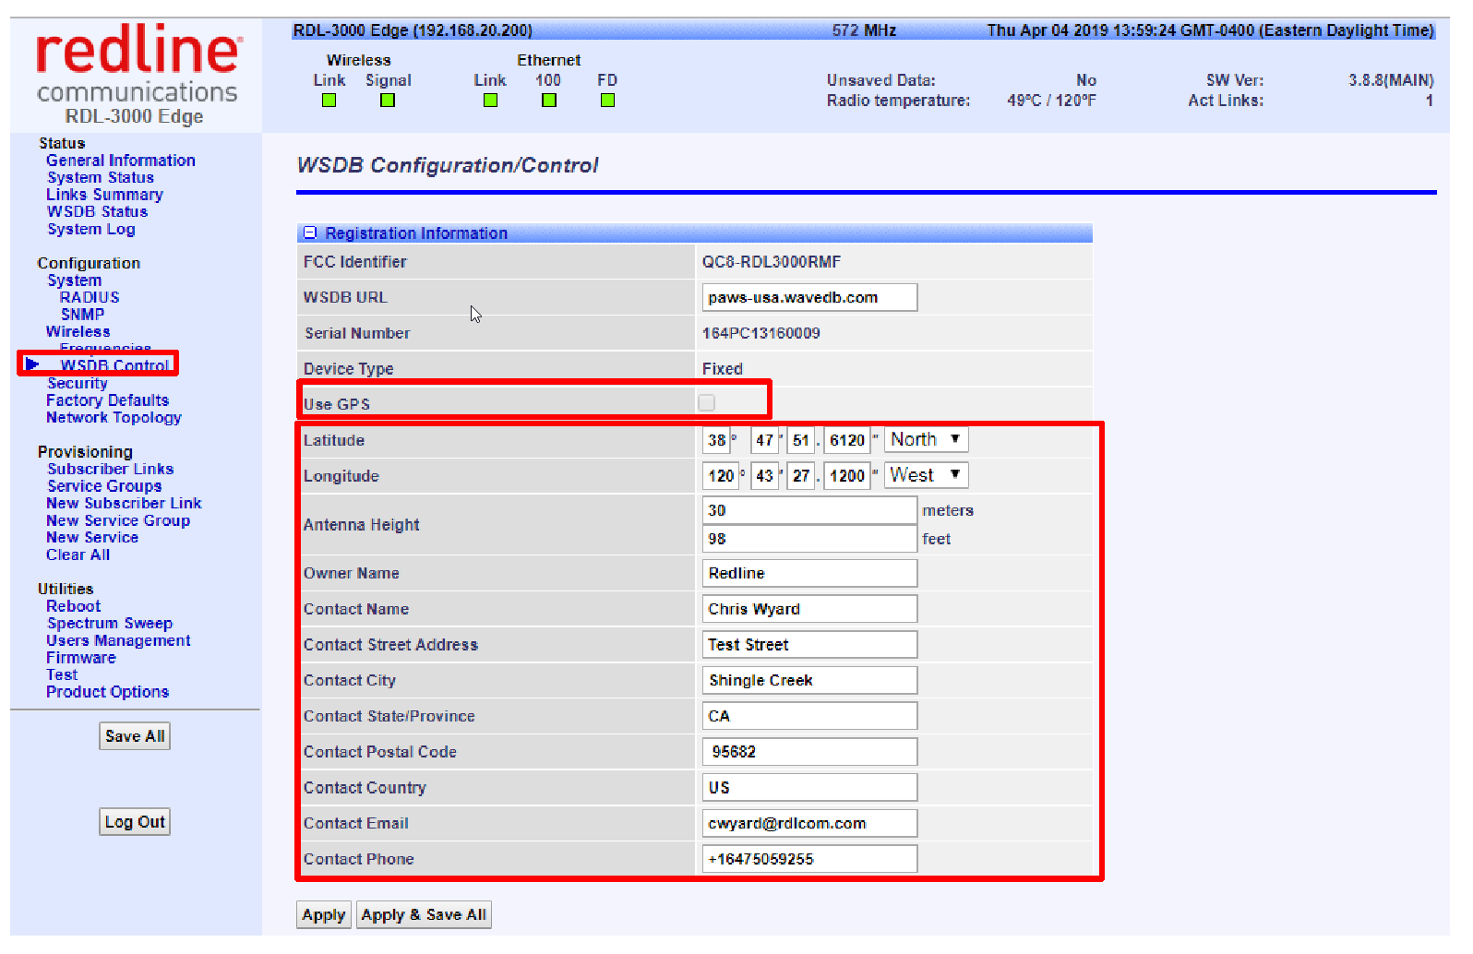Click the Log Out button
1473x954 pixels.
tap(135, 822)
